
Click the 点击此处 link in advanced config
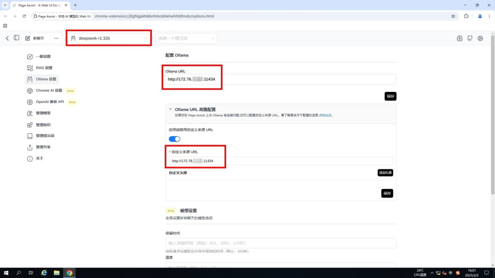coord(325,115)
